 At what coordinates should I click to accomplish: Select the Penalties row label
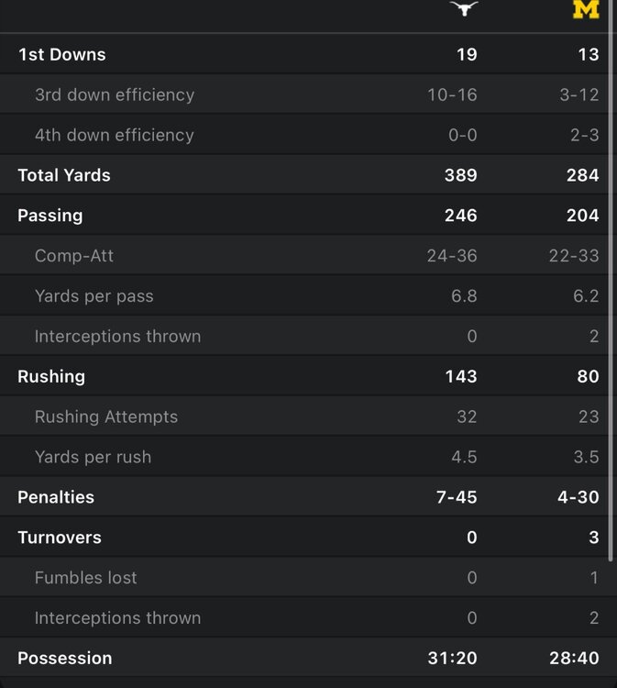click(x=56, y=497)
